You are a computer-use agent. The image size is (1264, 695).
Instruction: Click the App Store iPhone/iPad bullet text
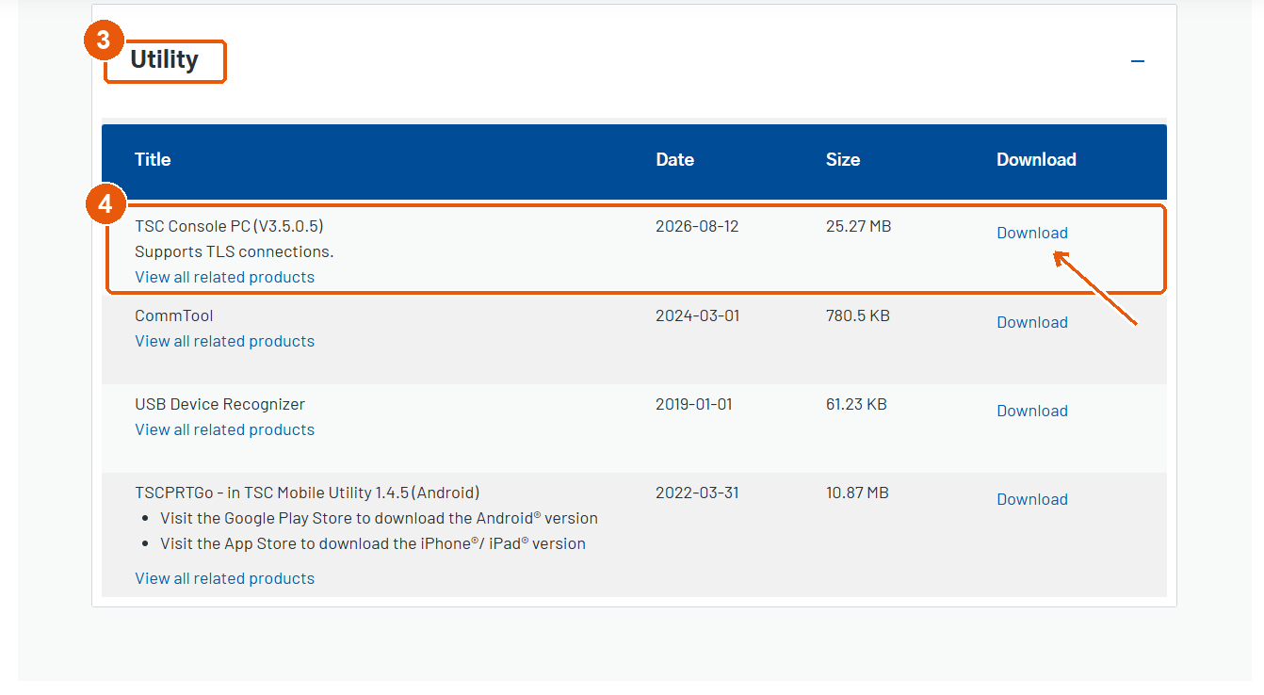point(373,543)
